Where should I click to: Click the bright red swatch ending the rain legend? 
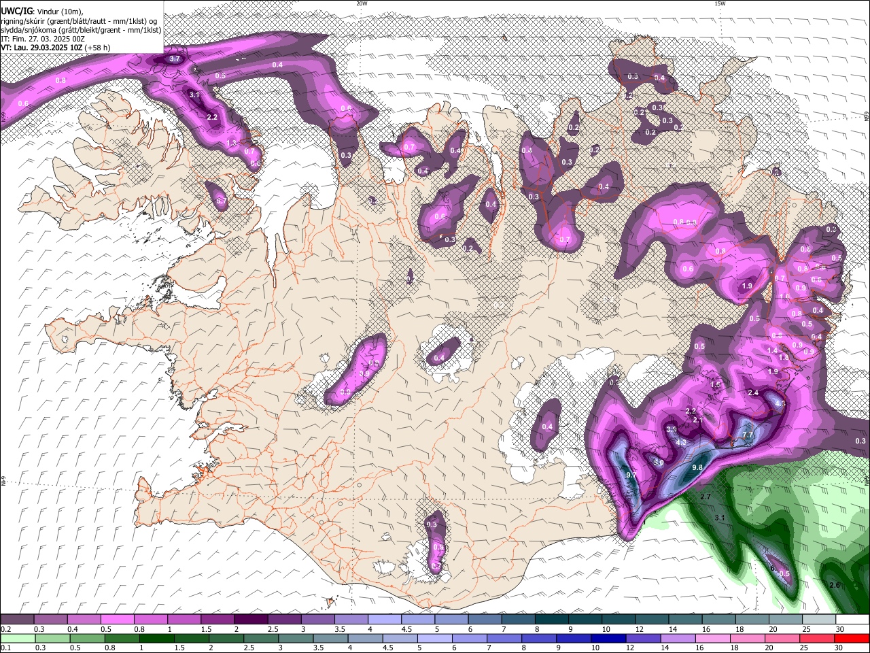(x=852, y=639)
